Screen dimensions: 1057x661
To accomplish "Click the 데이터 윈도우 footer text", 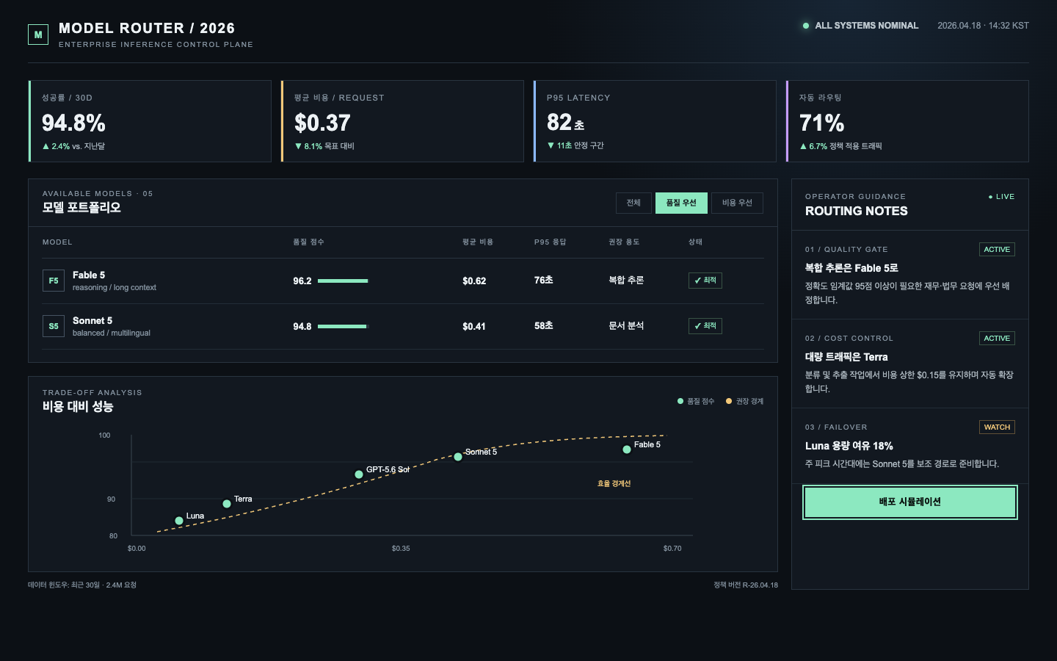I will click(x=82, y=585).
